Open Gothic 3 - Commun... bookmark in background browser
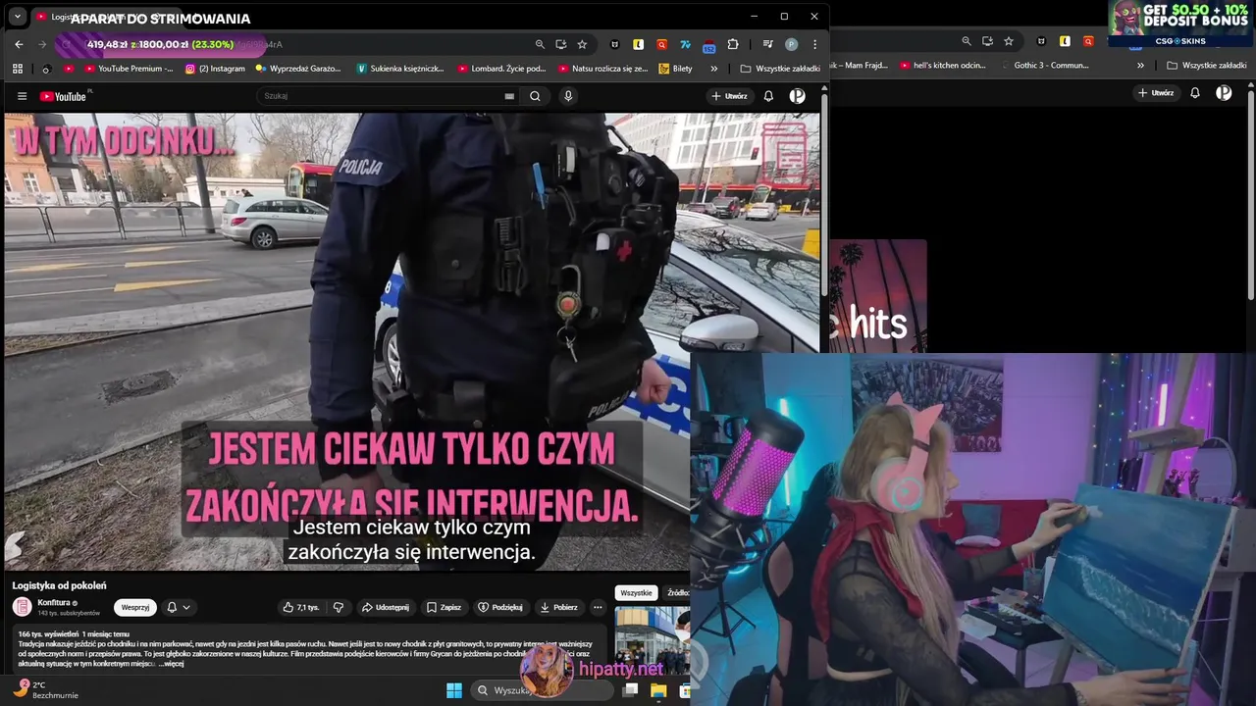The height and width of the screenshot is (706, 1256). tap(1045, 66)
